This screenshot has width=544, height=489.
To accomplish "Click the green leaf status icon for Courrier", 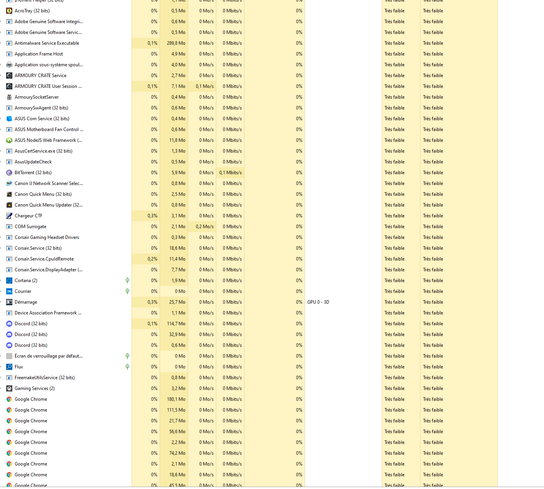I will coord(127,291).
